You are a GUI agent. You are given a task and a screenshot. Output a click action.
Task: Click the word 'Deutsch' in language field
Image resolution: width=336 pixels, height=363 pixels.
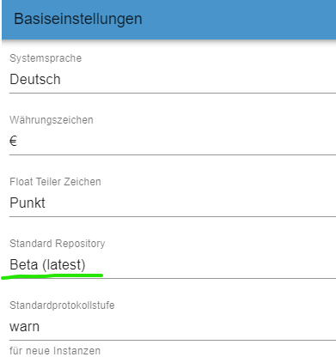coord(35,80)
